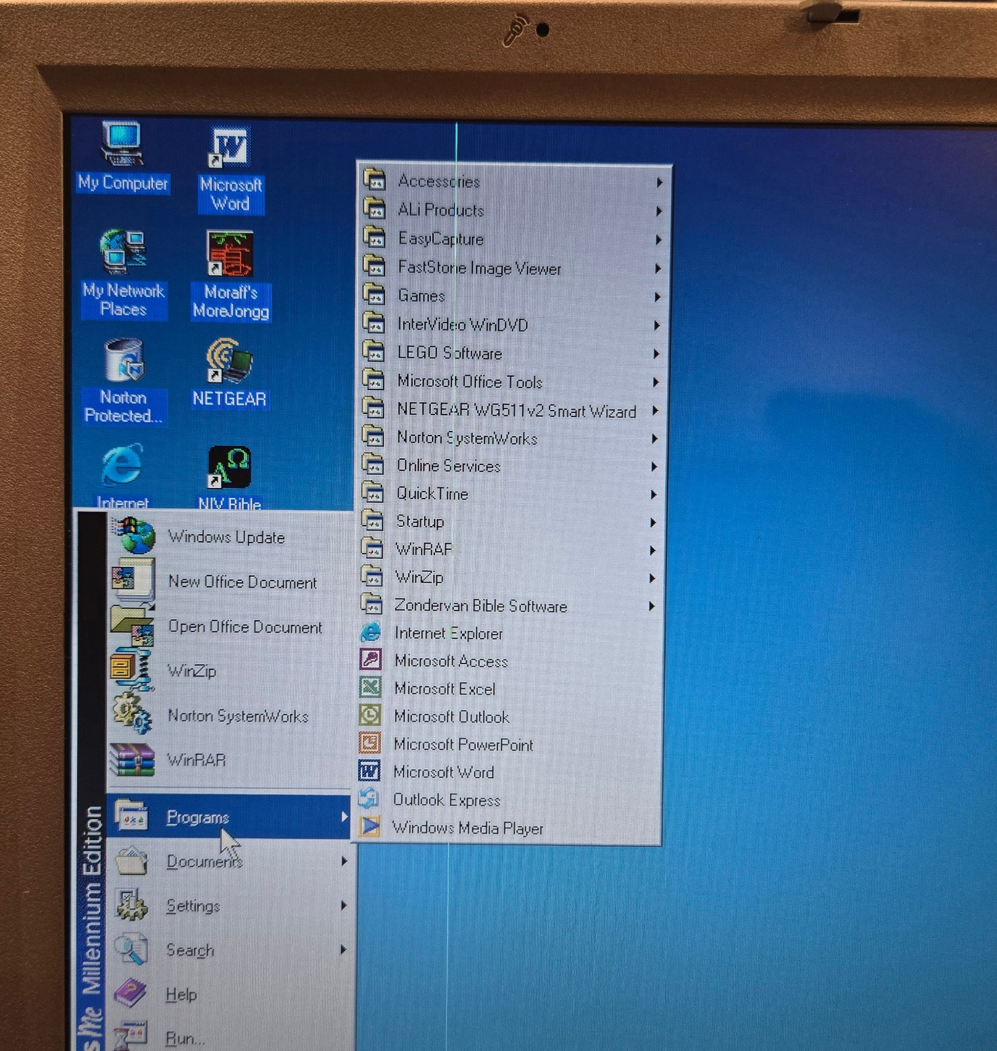This screenshot has width=997, height=1051.
Task: Select the WinZip program group label
Action: point(419,577)
